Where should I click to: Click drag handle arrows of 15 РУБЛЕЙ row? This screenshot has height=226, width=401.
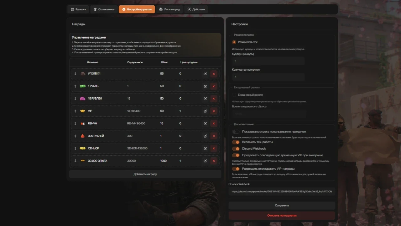pos(75,99)
